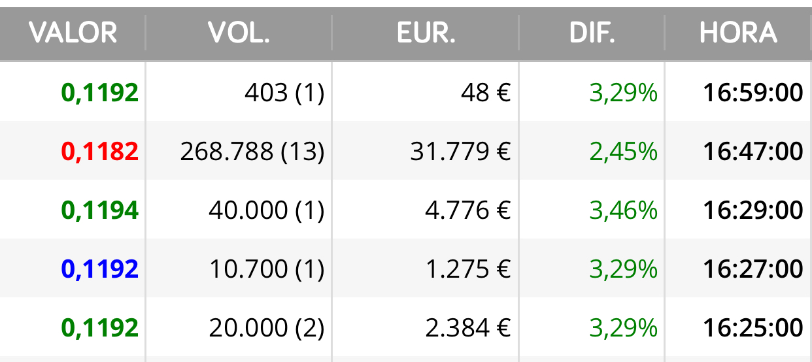The height and width of the screenshot is (362, 812).
Task: Select the HORA column header
Action: click(738, 32)
